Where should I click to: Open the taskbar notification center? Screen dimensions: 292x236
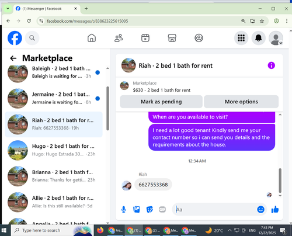click(x=283, y=231)
